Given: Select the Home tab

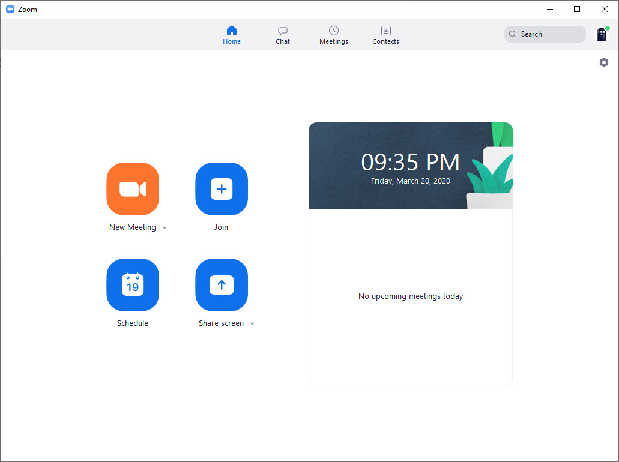Looking at the screenshot, I should [x=232, y=35].
